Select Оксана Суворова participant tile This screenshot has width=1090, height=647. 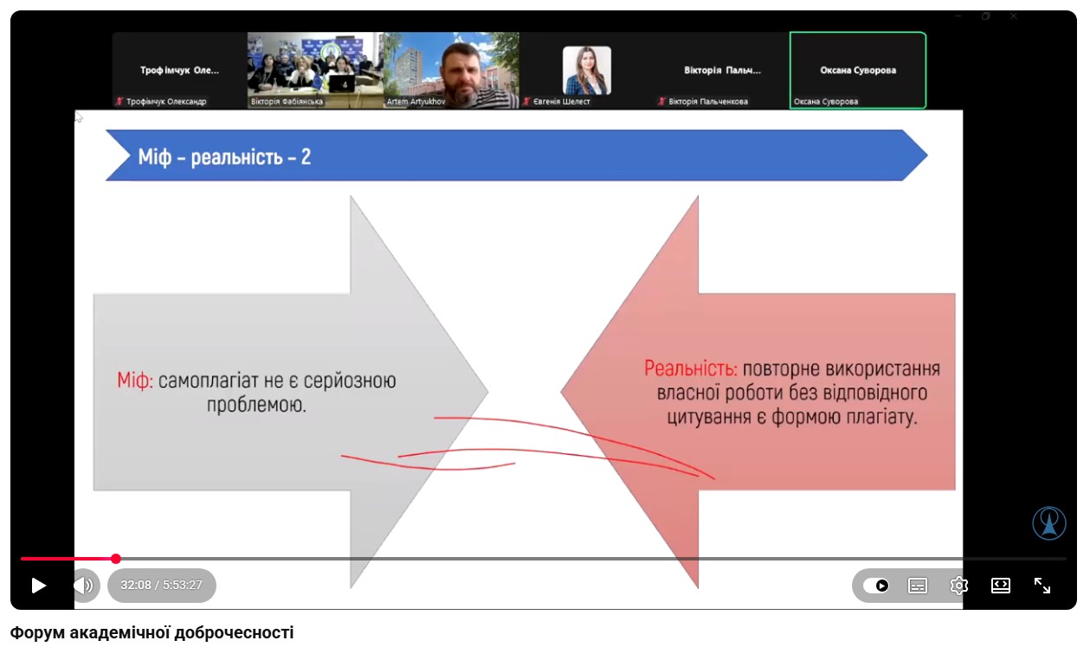click(x=858, y=71)
